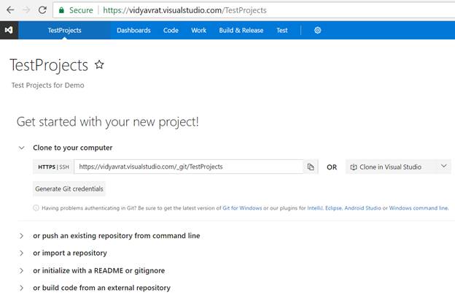This screenshot has height=301, width=455.
Task: Select the HTTPS protocol option
Action: tap(47, 167)
